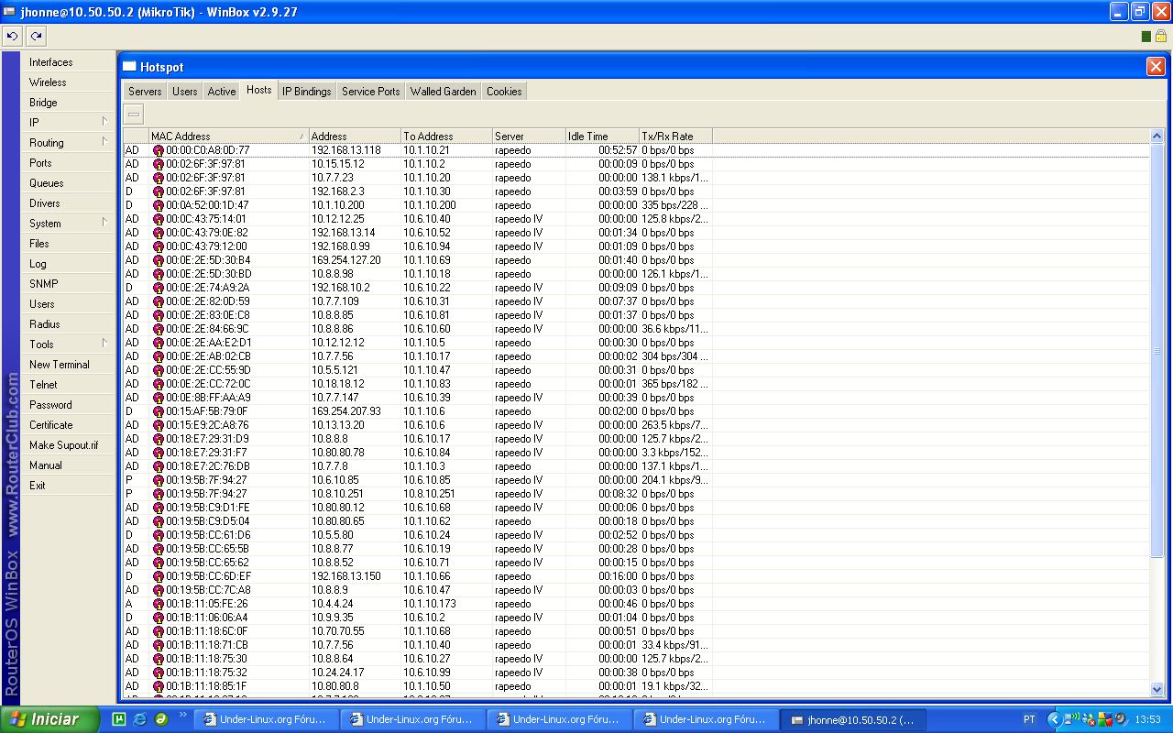Expand the Routing submenu arrow

pos(104,141)
